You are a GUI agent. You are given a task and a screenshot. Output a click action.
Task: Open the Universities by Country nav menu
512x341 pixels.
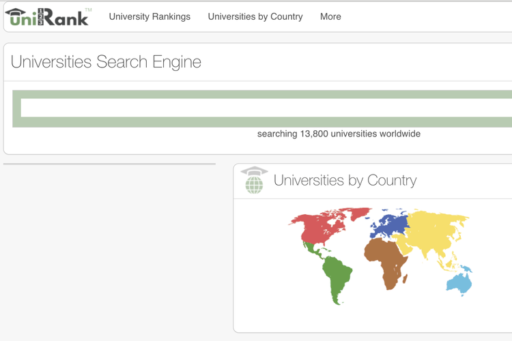coord(255,16)
